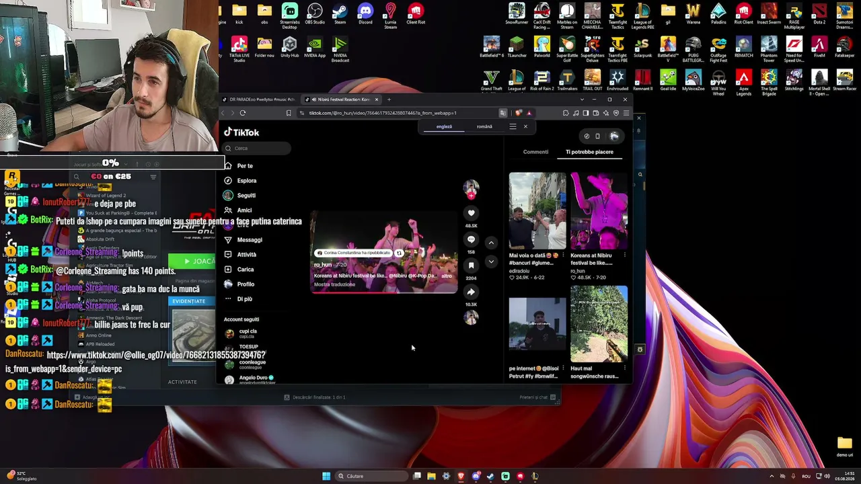Switch to the Commenti tab
This screenshot has width=861, height=484.
[535, 152]
